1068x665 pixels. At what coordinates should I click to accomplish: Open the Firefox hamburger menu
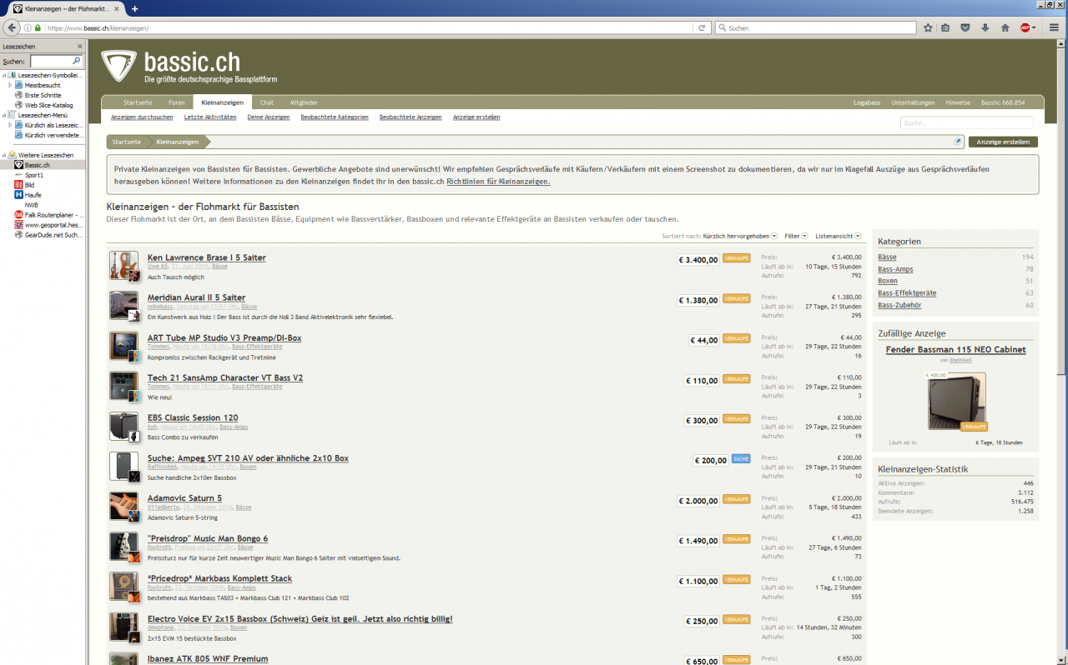(x=1054, y=27)
